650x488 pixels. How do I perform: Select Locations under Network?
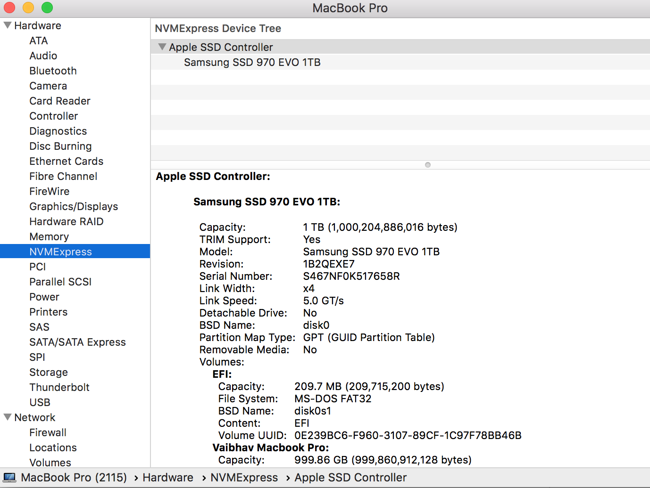coord(53,447)
